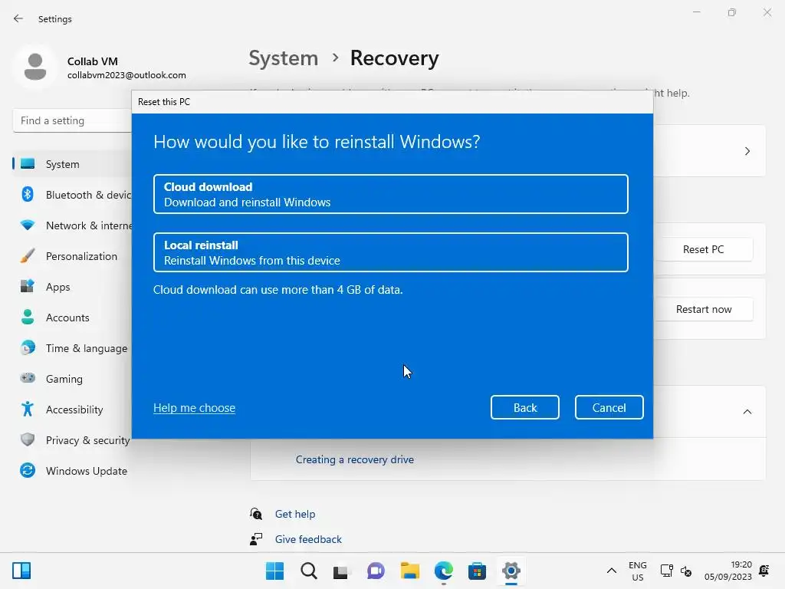The width and height of the screenshot is (785, 589).
Task: Open the Chat app on the taskbar
Action: pyautogui.click(x=376, y=571)
